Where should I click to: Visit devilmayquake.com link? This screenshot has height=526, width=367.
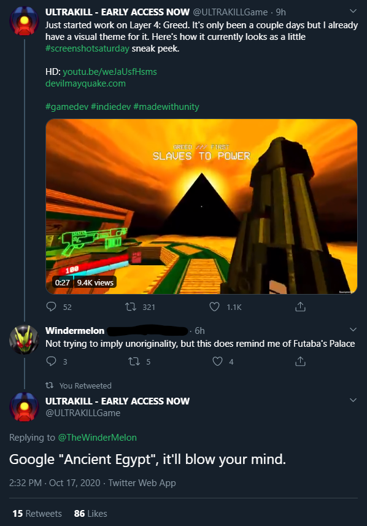click(x=85, y=83)
